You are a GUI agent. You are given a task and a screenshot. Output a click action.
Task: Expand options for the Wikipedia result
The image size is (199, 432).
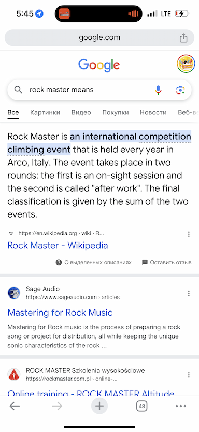tap(189, 234)
